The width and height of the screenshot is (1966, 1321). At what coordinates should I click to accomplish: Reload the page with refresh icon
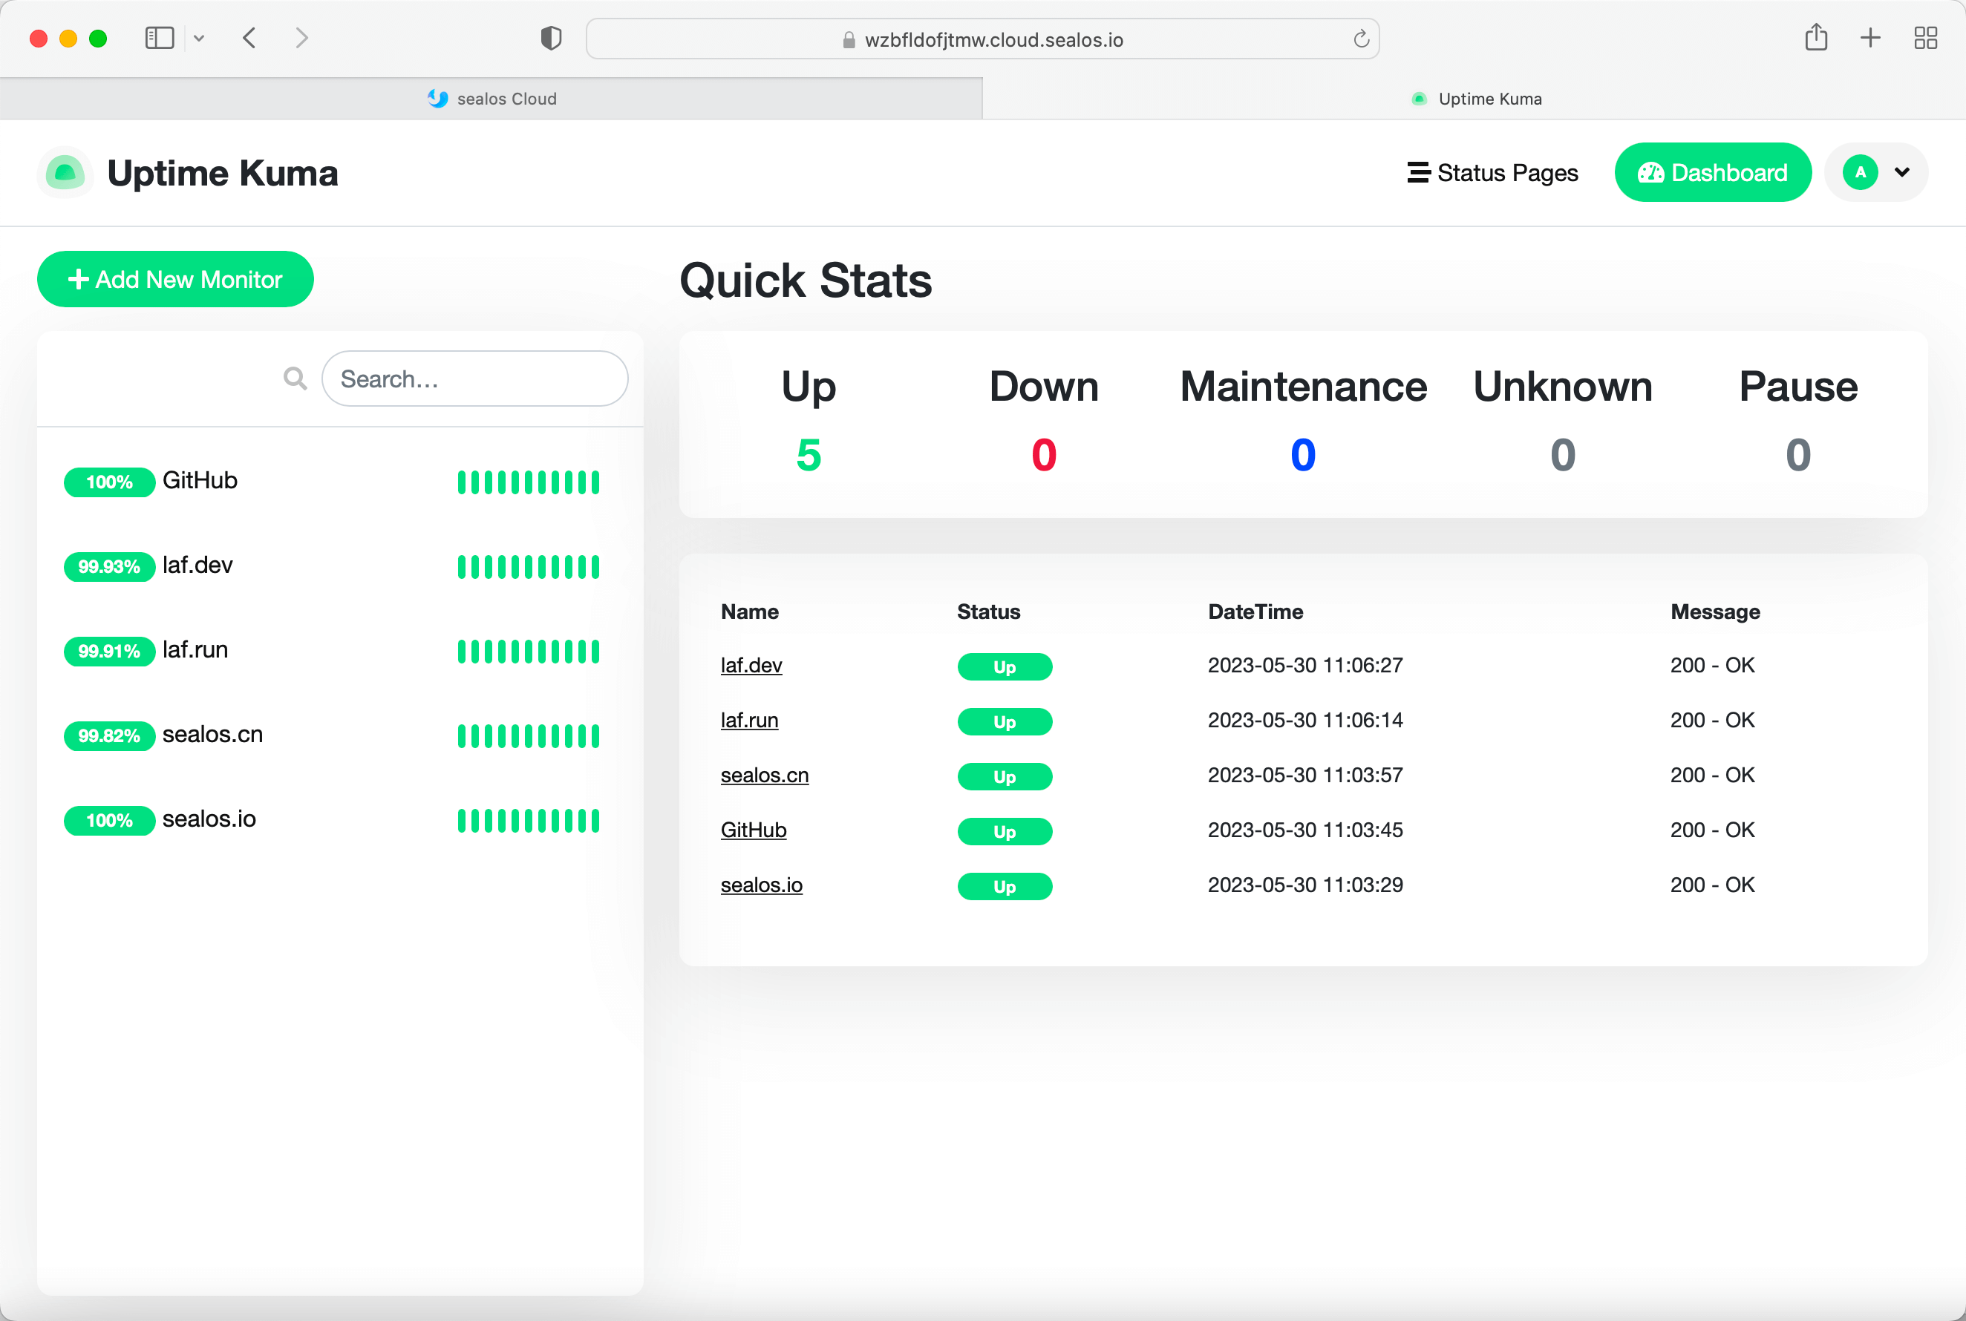1360,39
